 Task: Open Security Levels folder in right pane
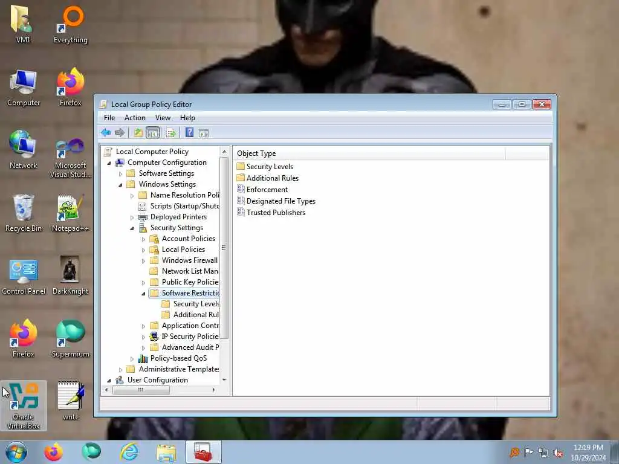coord(265,167)
